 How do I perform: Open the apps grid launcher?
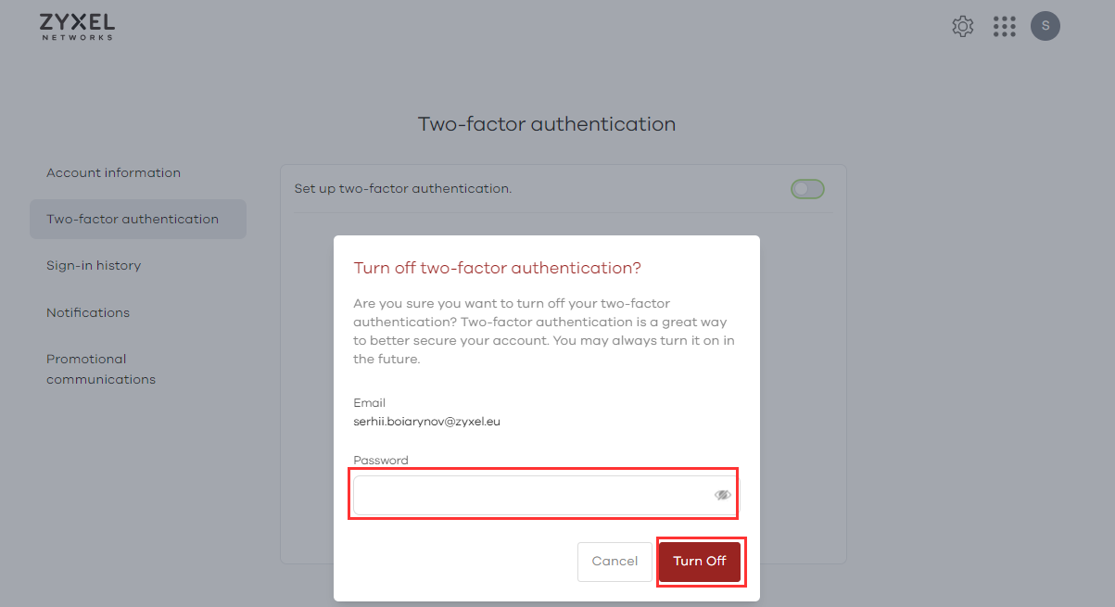pos(1004,27)
